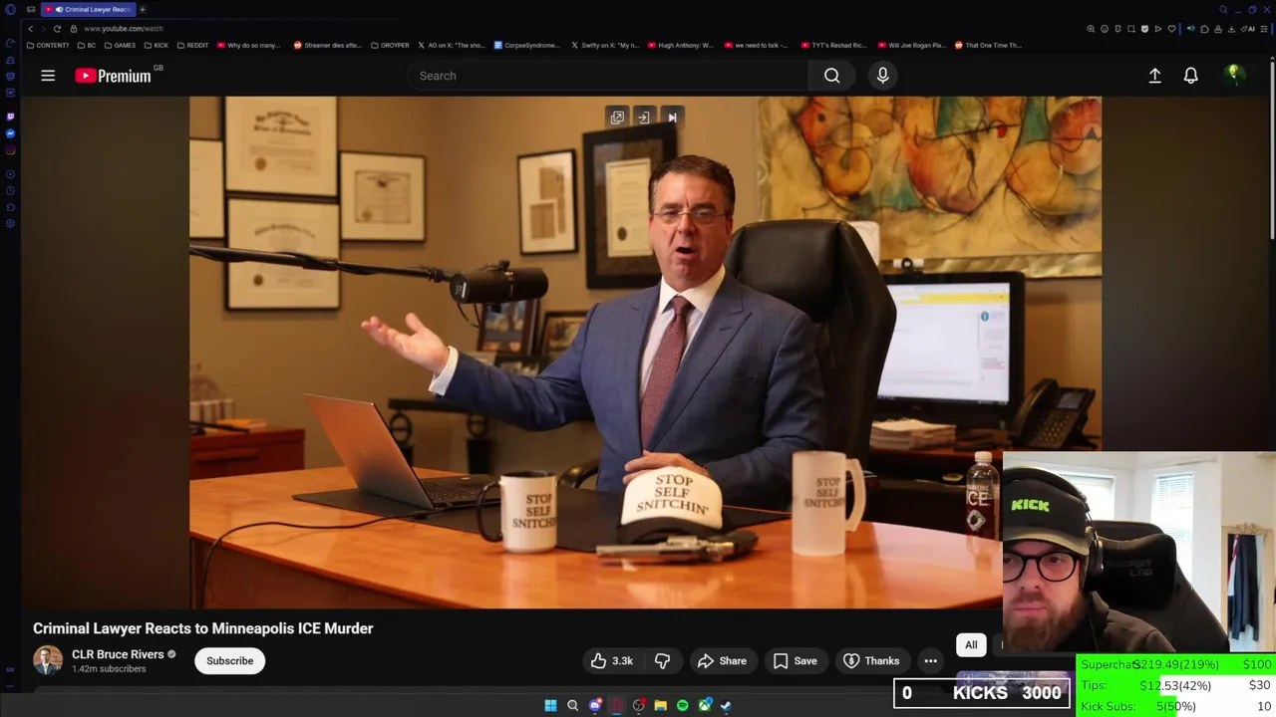Viewport: 1276px width, 717px height.
Task: Open Windows Start menu
Action: tap(550, 705)
